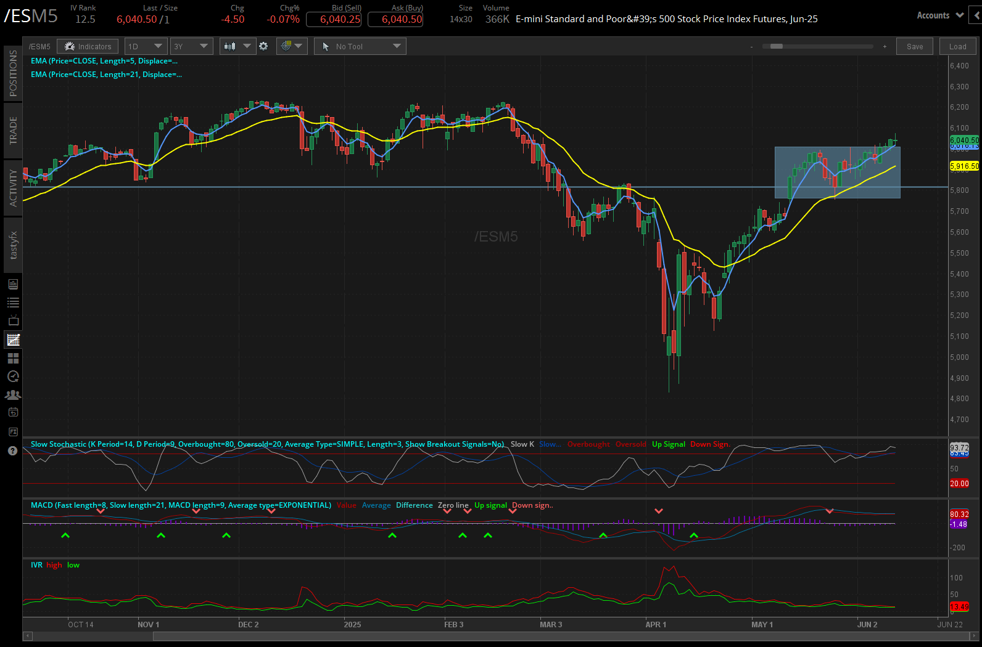Switch to the ACTIVITY tab
The width and height of the screenshot is (982, 647).
click(13, 188)
